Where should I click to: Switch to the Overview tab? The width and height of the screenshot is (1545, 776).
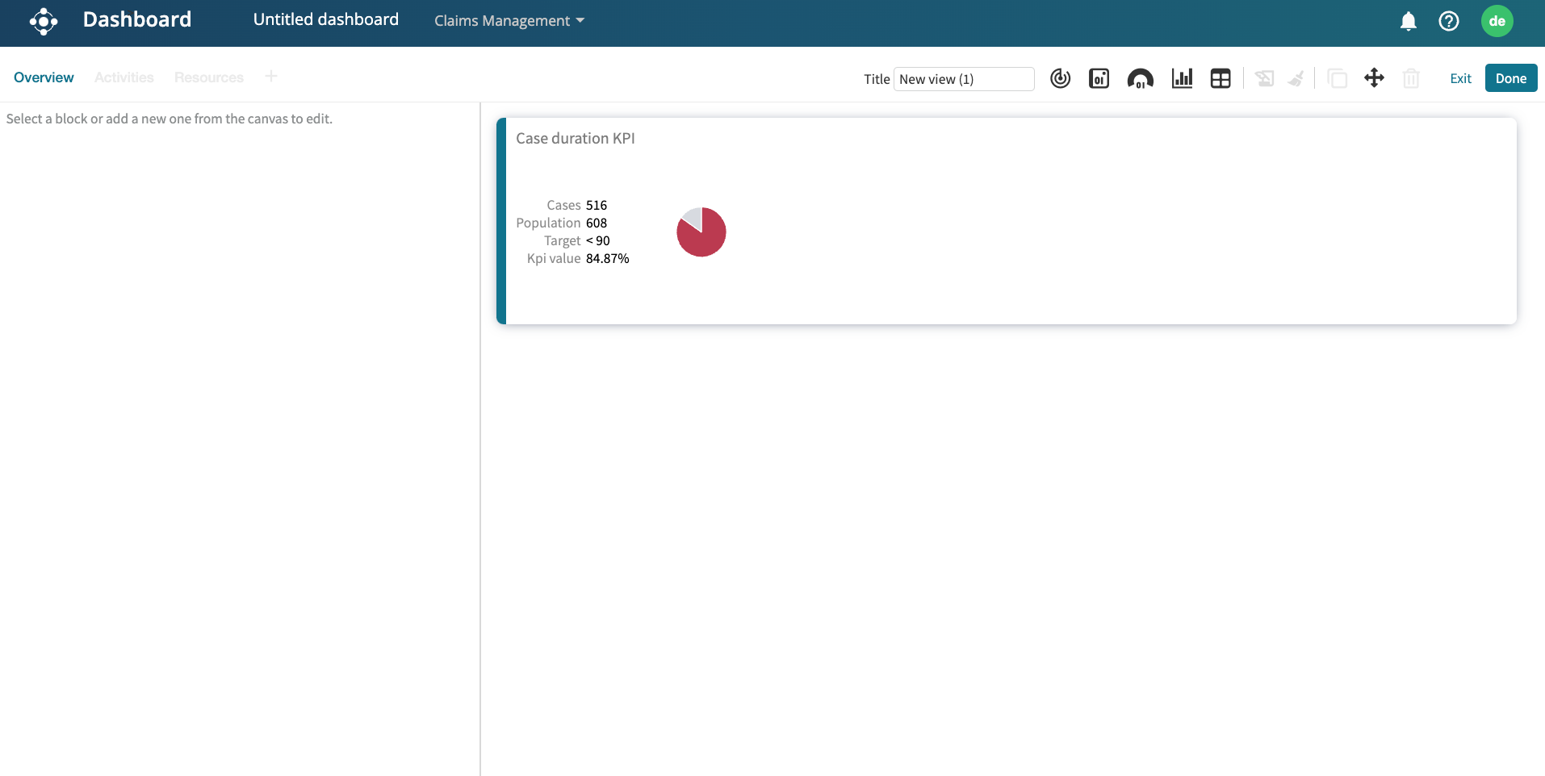tap(44, 77)
